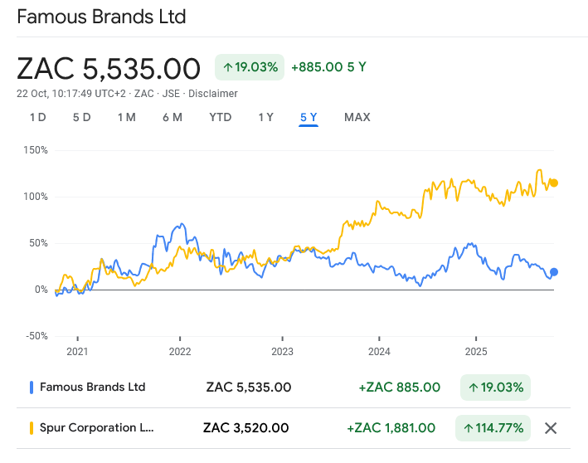Select the 1 Y time range tab
This screenshot has height=463, width=588.
click(266, 118)
